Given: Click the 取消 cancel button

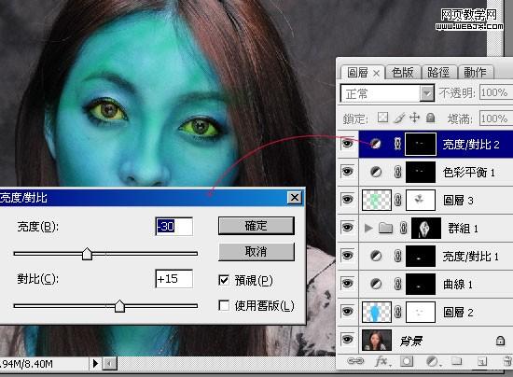Looking at the screenshot, I should click(x=256, y=252).
